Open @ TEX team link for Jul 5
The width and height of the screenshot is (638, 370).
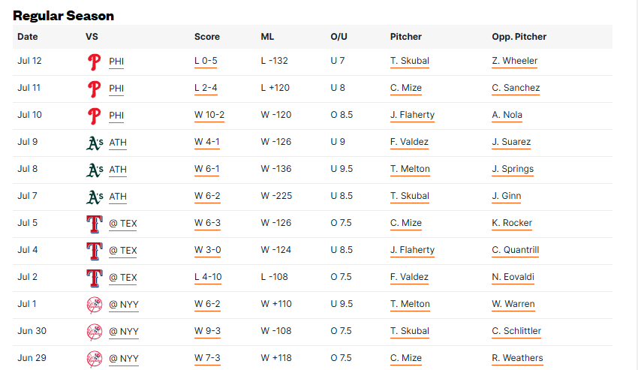click(123, 224)
